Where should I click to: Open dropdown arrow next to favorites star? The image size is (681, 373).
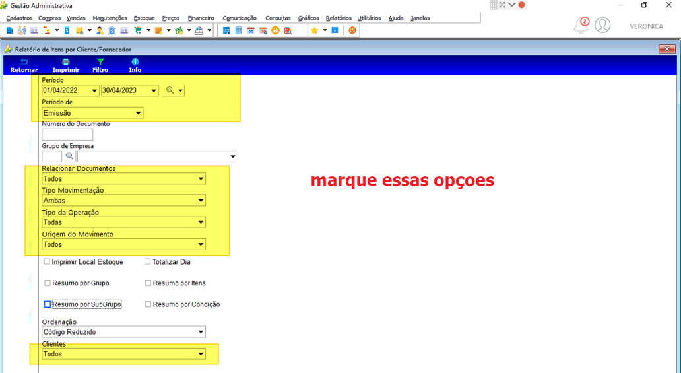[x=325, y=30]
